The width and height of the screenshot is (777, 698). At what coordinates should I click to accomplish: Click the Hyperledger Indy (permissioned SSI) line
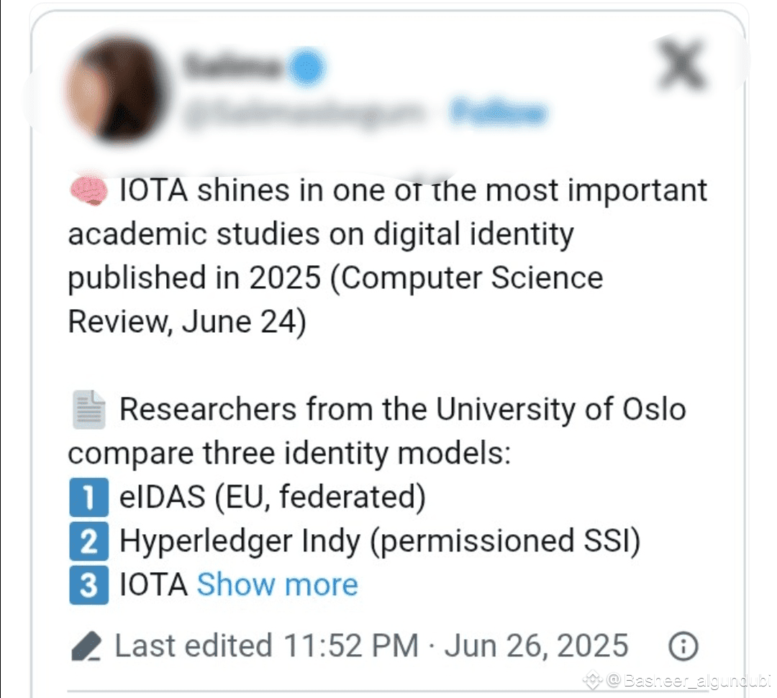point(380,541)
